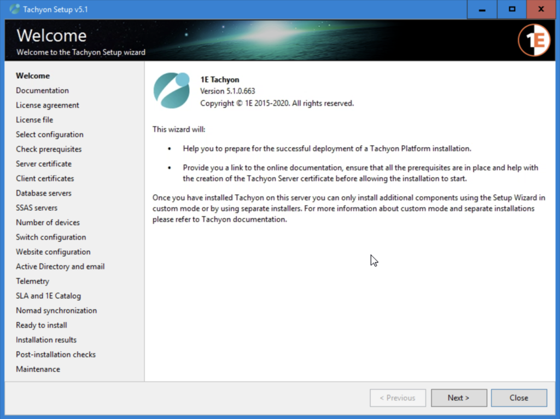Image resolution: width=560 pixels, height=419 pixels.
Task: Jump to Check prerequisites step
Action: 49,149
